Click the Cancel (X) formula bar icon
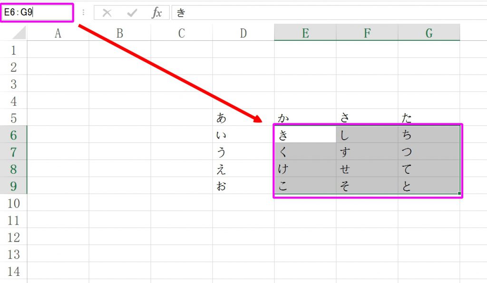The image size is (487, 283). pyautogui.click(x=107, y=13)
